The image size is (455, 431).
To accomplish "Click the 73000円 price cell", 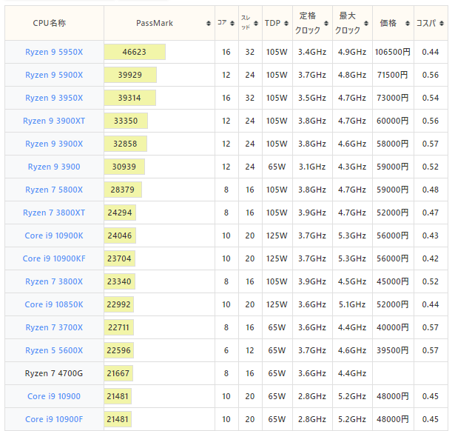I will tap(393, 98).
